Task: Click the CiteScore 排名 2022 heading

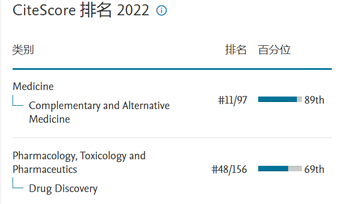Action: [81, 10]
